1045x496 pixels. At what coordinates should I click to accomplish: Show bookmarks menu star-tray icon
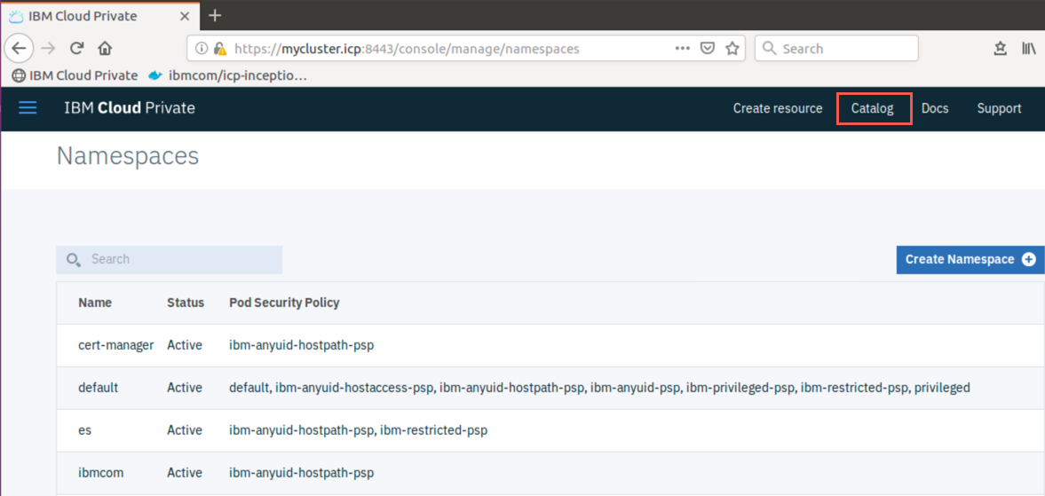pyautogui.click(x=1001, y=48)
